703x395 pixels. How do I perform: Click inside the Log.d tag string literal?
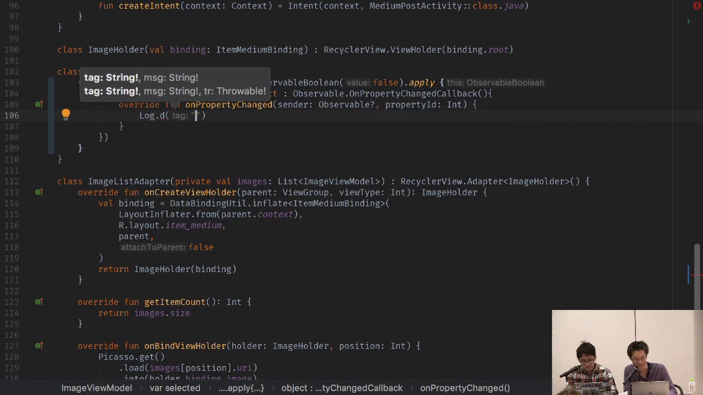coord(196,115)
